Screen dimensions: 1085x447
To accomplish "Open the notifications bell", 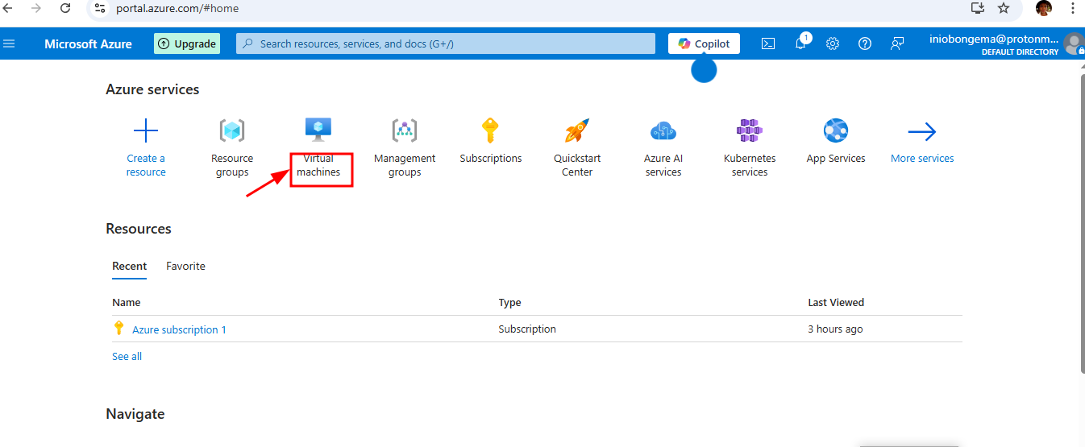I will point(800,43).
